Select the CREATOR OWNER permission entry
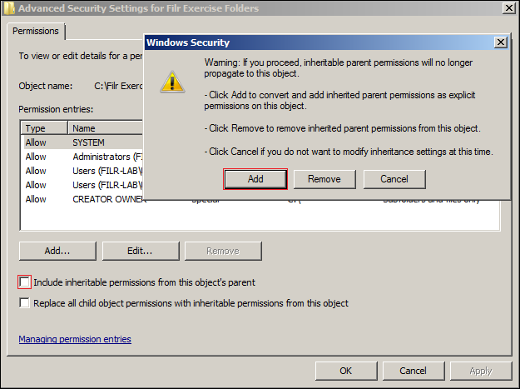 pos(108,199)
